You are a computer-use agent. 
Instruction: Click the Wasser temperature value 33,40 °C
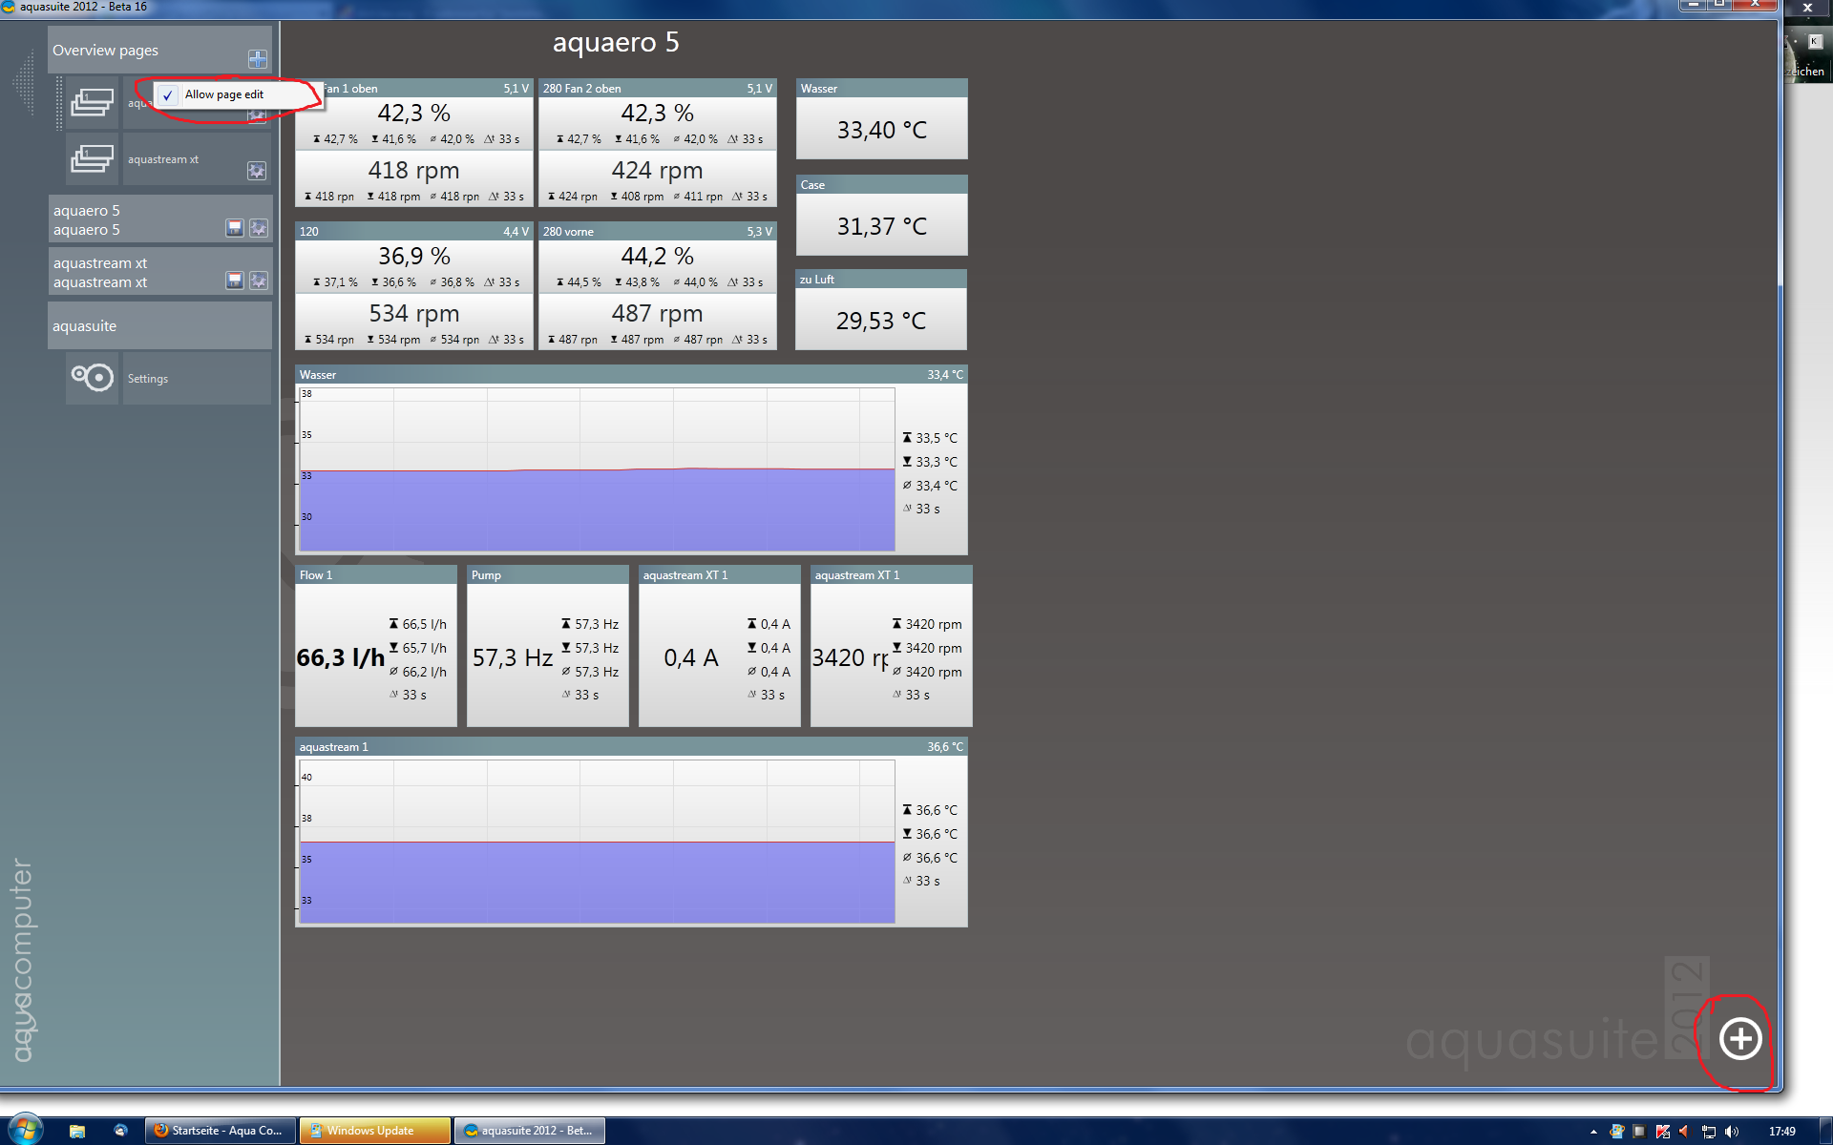(882, 130)
